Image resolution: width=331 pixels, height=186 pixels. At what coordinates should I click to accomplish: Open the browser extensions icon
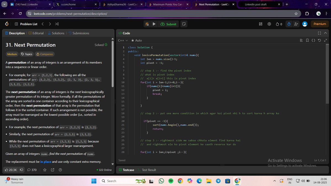(307, 14)
